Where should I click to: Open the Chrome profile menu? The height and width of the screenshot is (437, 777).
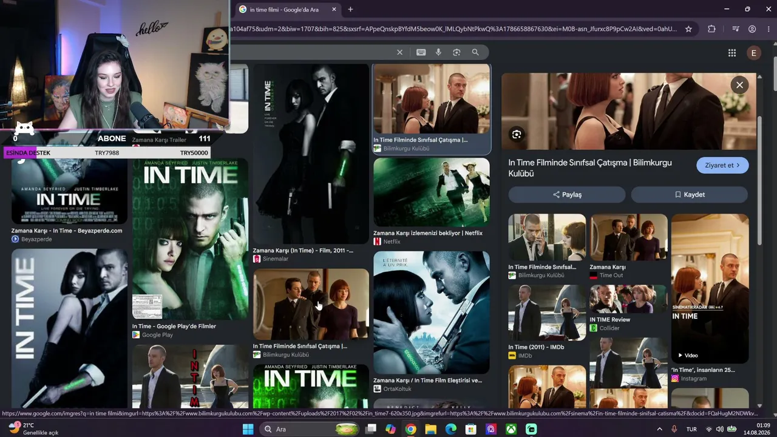[752, 29]
